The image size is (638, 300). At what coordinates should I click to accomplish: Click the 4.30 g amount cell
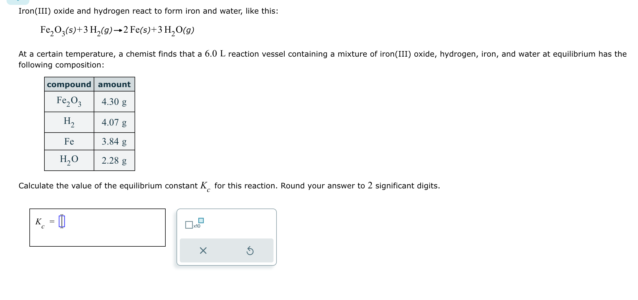click(x=114, y=102)
